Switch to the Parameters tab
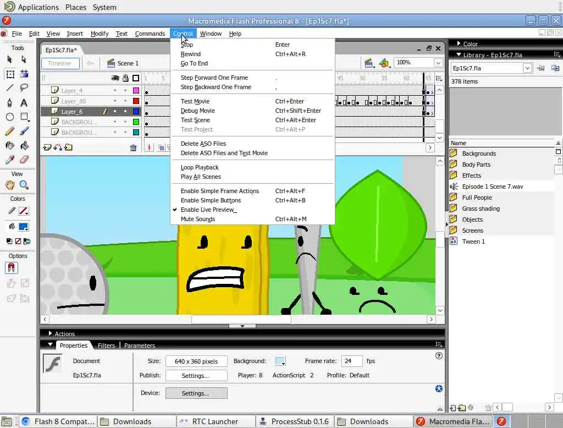This screenshot has width=563, height=428. click(x=139, y=345)
